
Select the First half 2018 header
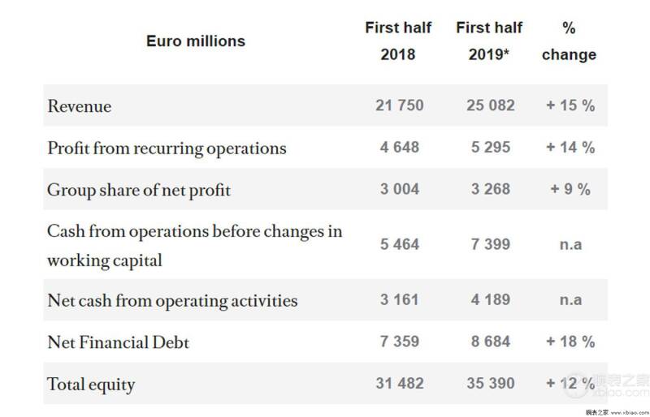pyautogui.click(x=398, y=41)
